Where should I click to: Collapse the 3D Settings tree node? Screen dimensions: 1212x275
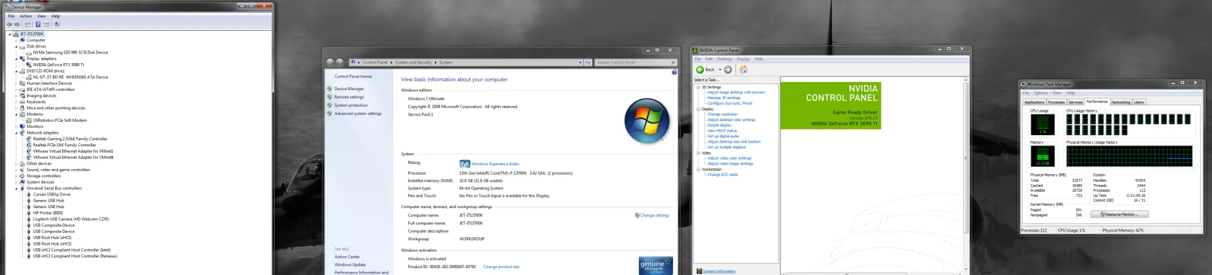pyautogui.click(x=698, y=87)
